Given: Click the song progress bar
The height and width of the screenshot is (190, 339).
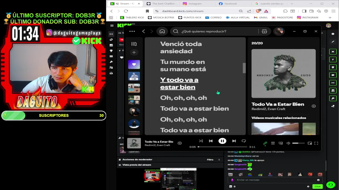Looking at the screenshot, I should tap(222, 147).
